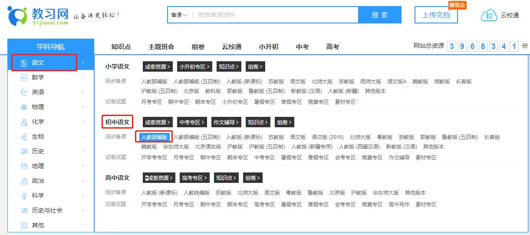Expand the 地理 row chevron arrow
Screen dimensions: 530x235
(83, 166)
